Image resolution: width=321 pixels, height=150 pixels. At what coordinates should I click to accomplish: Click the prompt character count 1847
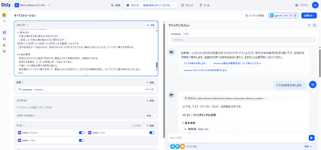pos(20,73)
